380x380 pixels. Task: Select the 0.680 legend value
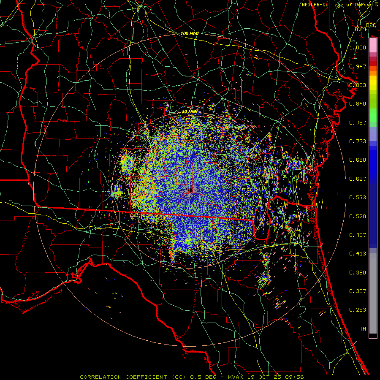click(x=358, y=160)
